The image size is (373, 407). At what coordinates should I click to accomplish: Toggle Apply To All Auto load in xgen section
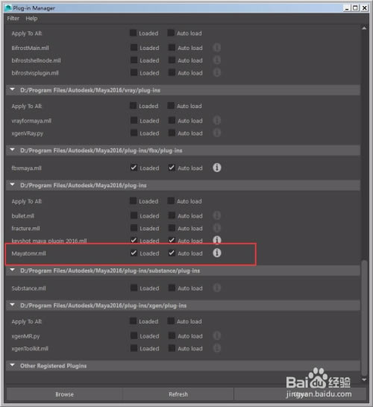(x=171, y=321)
